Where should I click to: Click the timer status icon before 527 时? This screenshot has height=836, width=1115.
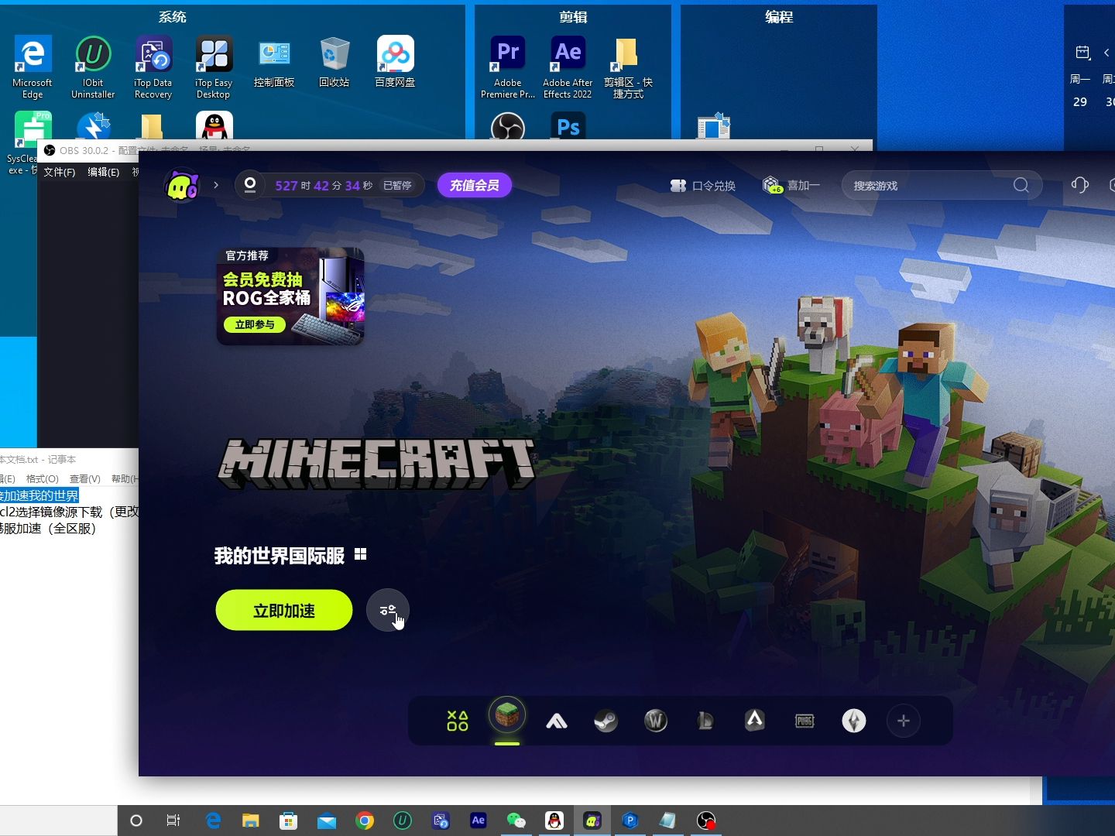[250, 185]
